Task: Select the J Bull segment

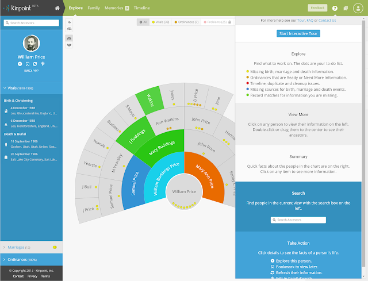Action: [x=87, y=187]
